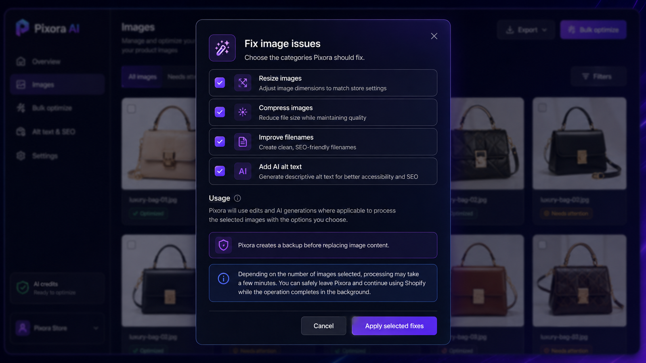Image resolution: width=646 pixels, height=363 pixels.
Task: Open the Filters panel
Action: 598,77
